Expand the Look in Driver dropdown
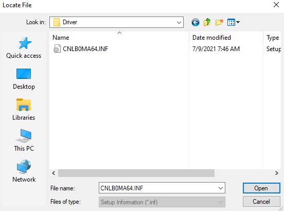Image resolution: width=284 pixels, height=211 pixels. 116,22
